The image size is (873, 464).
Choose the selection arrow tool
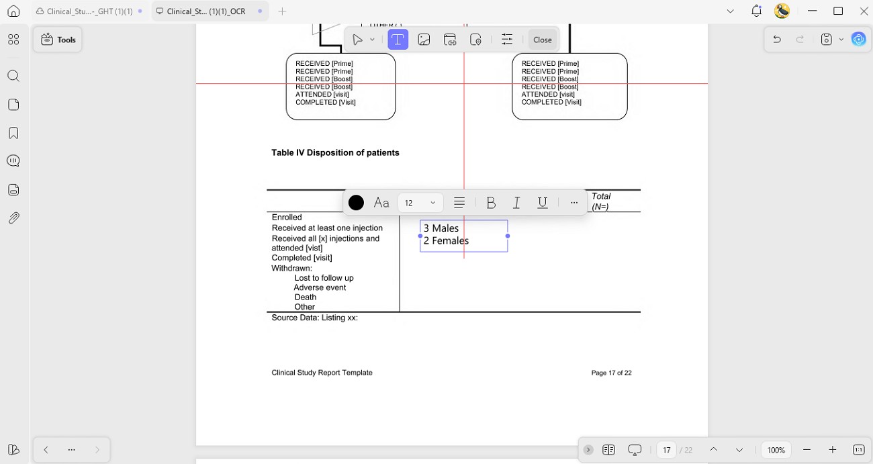(358, 40)
